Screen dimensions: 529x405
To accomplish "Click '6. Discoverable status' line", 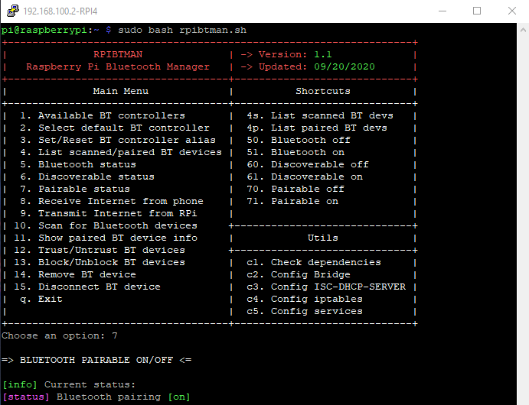I will [x=87, y=177].
